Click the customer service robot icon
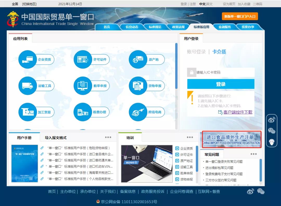Viewport: 281px width, 206px height. 272,142
